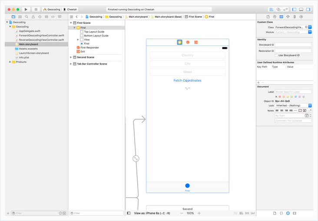Stop the running app with the Stop button
The height and width of the screenshot is (221, 318).
(36, 9)
